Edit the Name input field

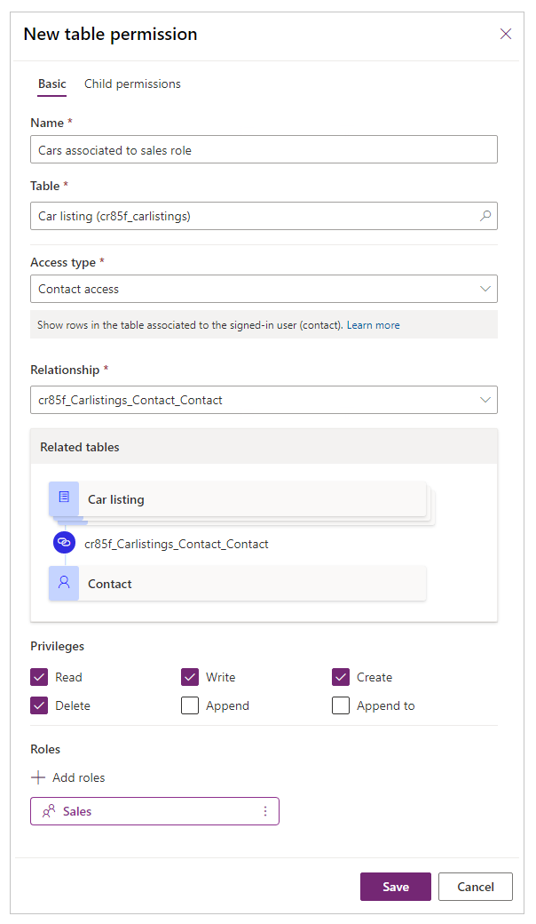(264, 149)
